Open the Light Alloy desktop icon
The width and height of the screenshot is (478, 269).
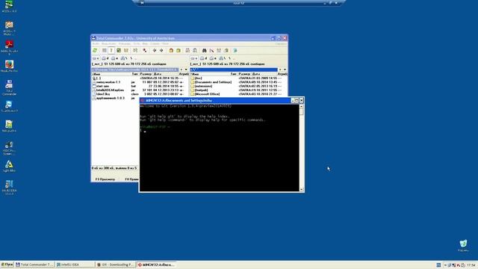(x=9, y=166)
